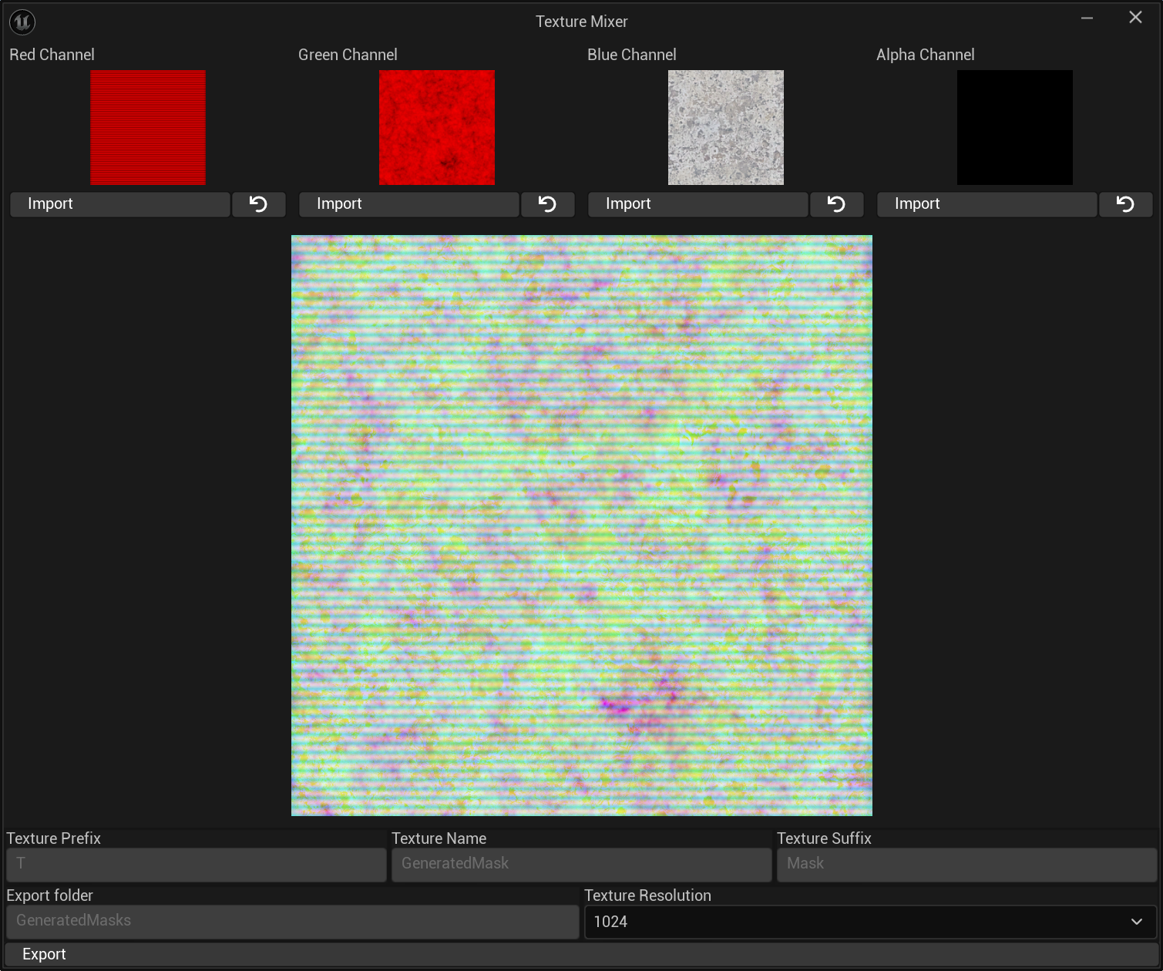Focus the Texture Name field
The width and height of the screenshot is (1163, 971).
point(582,865)
